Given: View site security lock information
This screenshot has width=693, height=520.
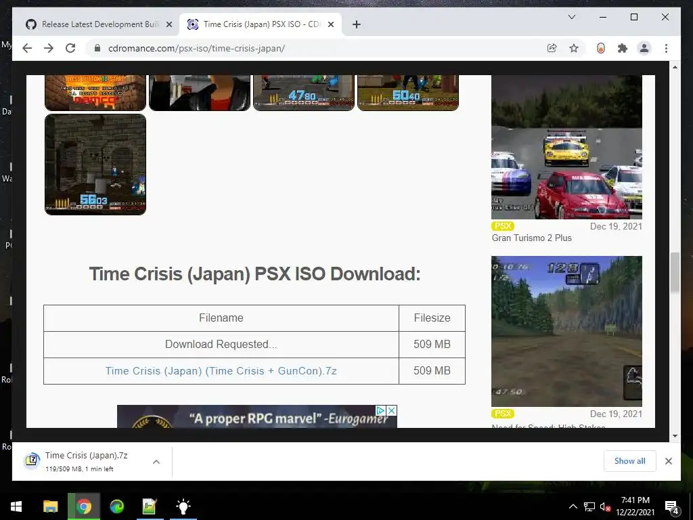Looking at the screenshot, I should [x=97, y=48].
